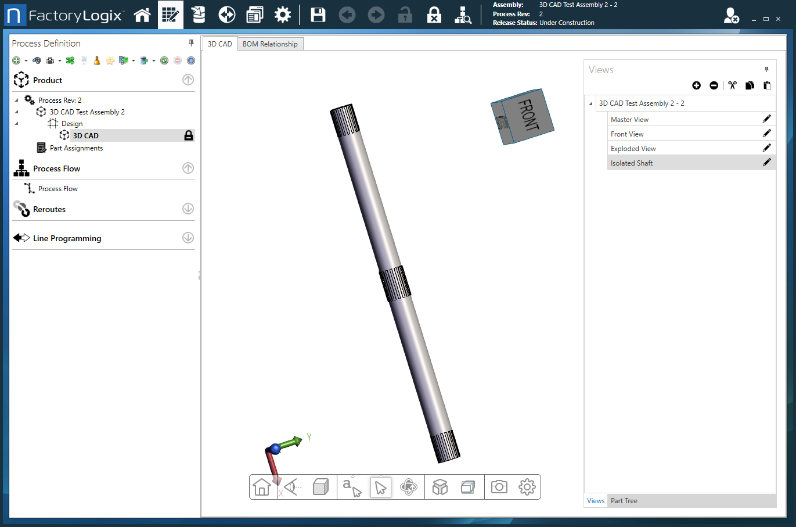
Task: Reset view with viewer home icon
Action: pos(262,487)
